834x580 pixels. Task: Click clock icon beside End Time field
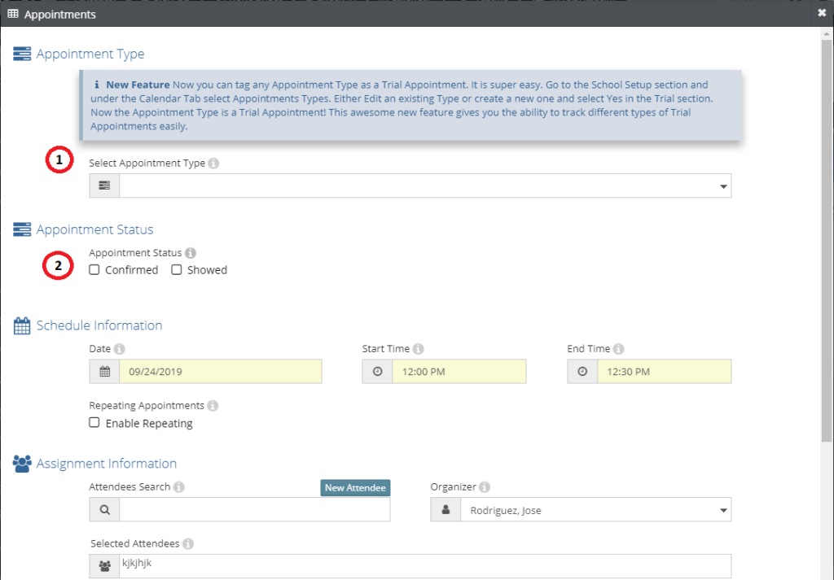[582, 372]
